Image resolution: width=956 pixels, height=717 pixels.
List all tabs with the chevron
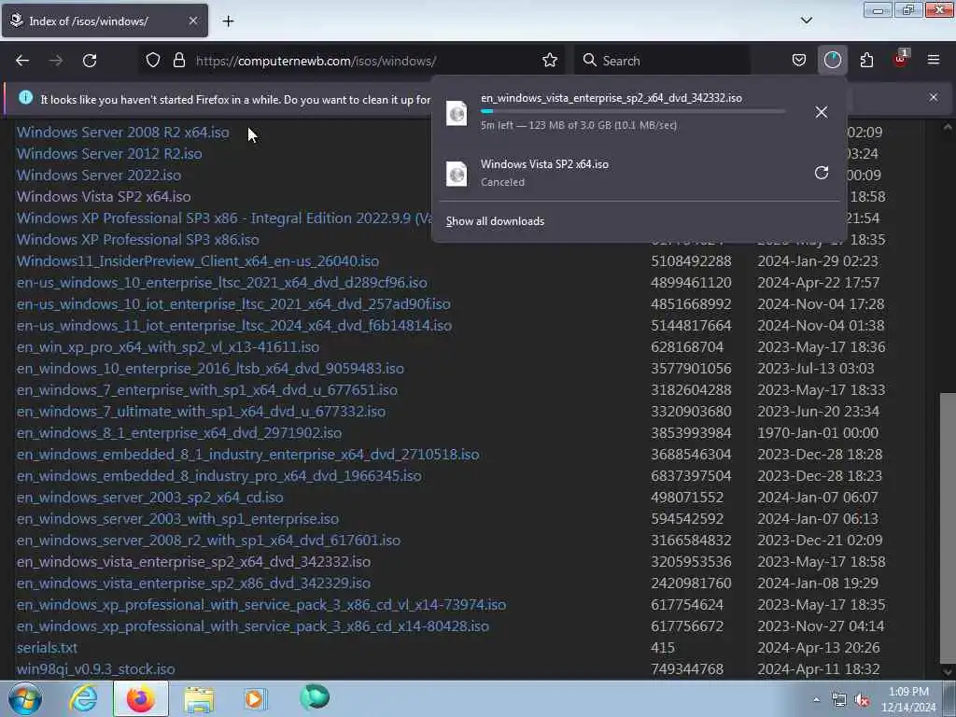[x=807, y=21]
